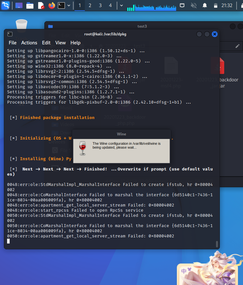Show desktop via the blue panel icon
Viewport: 243px width, 285px height.
19,5
